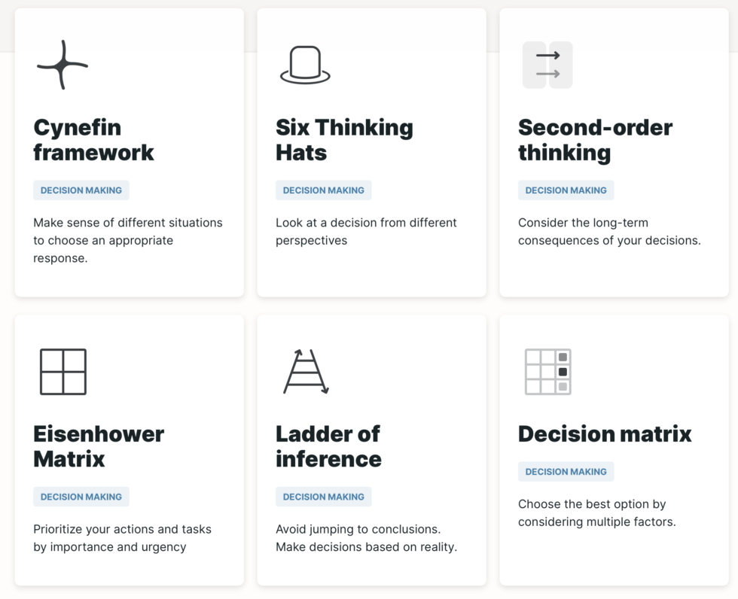The height and width of the screenshot is (599, 738).
Task: Open the Cynefin framework title link
Action: point(93,140)
